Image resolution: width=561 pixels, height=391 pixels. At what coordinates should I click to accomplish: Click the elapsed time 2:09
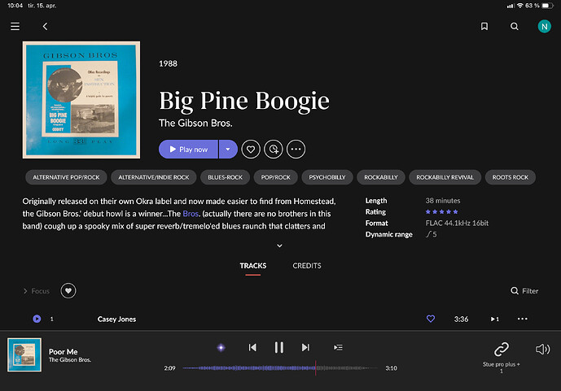point(169,368)
